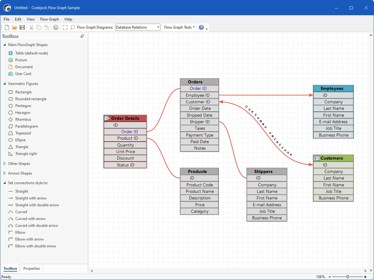Open the Edit menu
The height and width of the screenshot is (280, 374).
pos(18,19)
